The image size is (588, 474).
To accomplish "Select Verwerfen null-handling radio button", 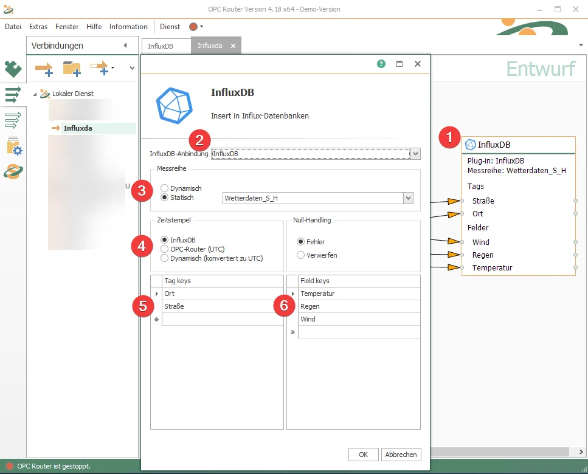I will click(x=300, y=255).
